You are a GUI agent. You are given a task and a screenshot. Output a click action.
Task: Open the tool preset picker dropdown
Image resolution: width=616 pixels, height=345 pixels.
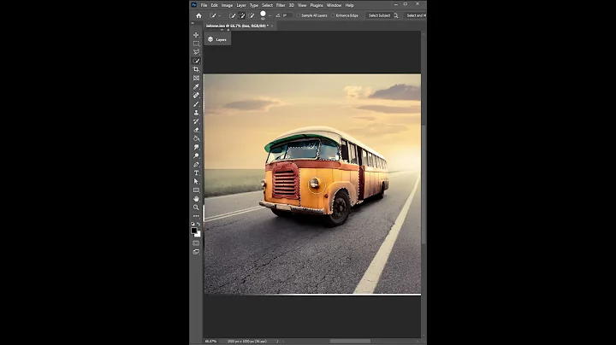pos(220,15)
